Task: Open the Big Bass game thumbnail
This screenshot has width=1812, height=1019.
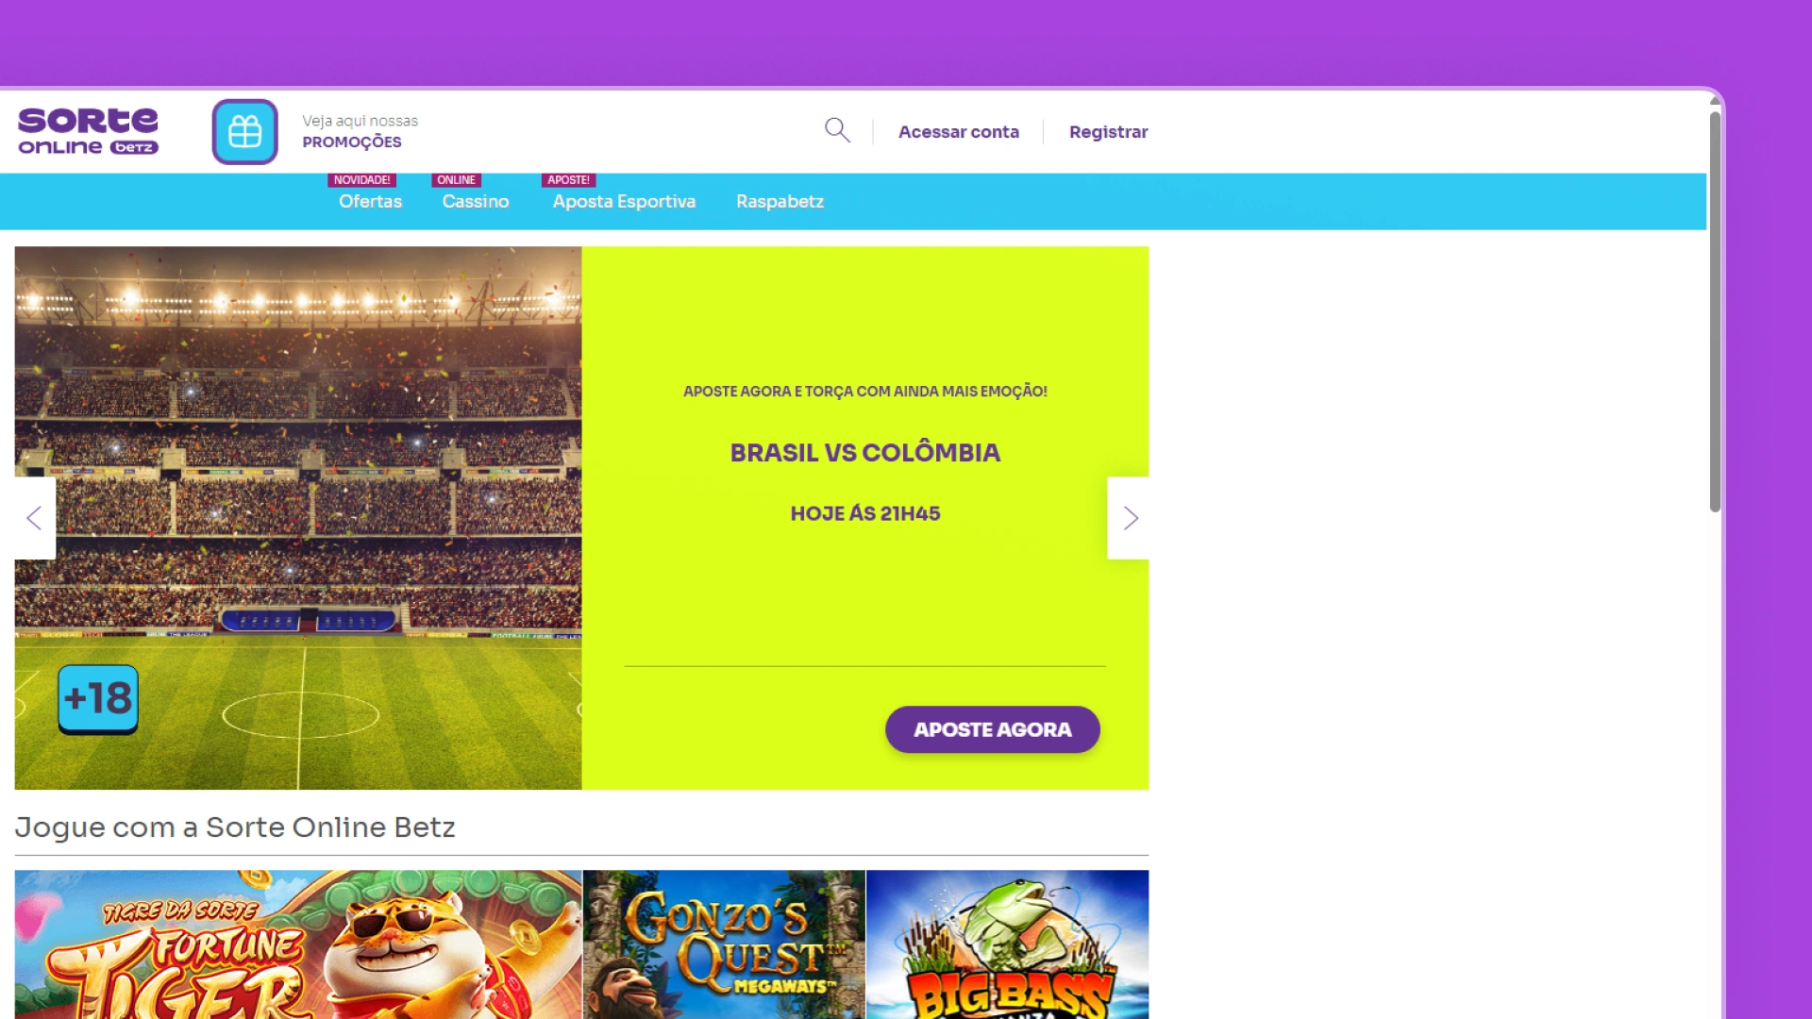Action: point(1008,944)
